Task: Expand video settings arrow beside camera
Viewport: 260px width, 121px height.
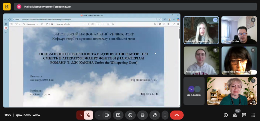Action: (x=99, y=115)
